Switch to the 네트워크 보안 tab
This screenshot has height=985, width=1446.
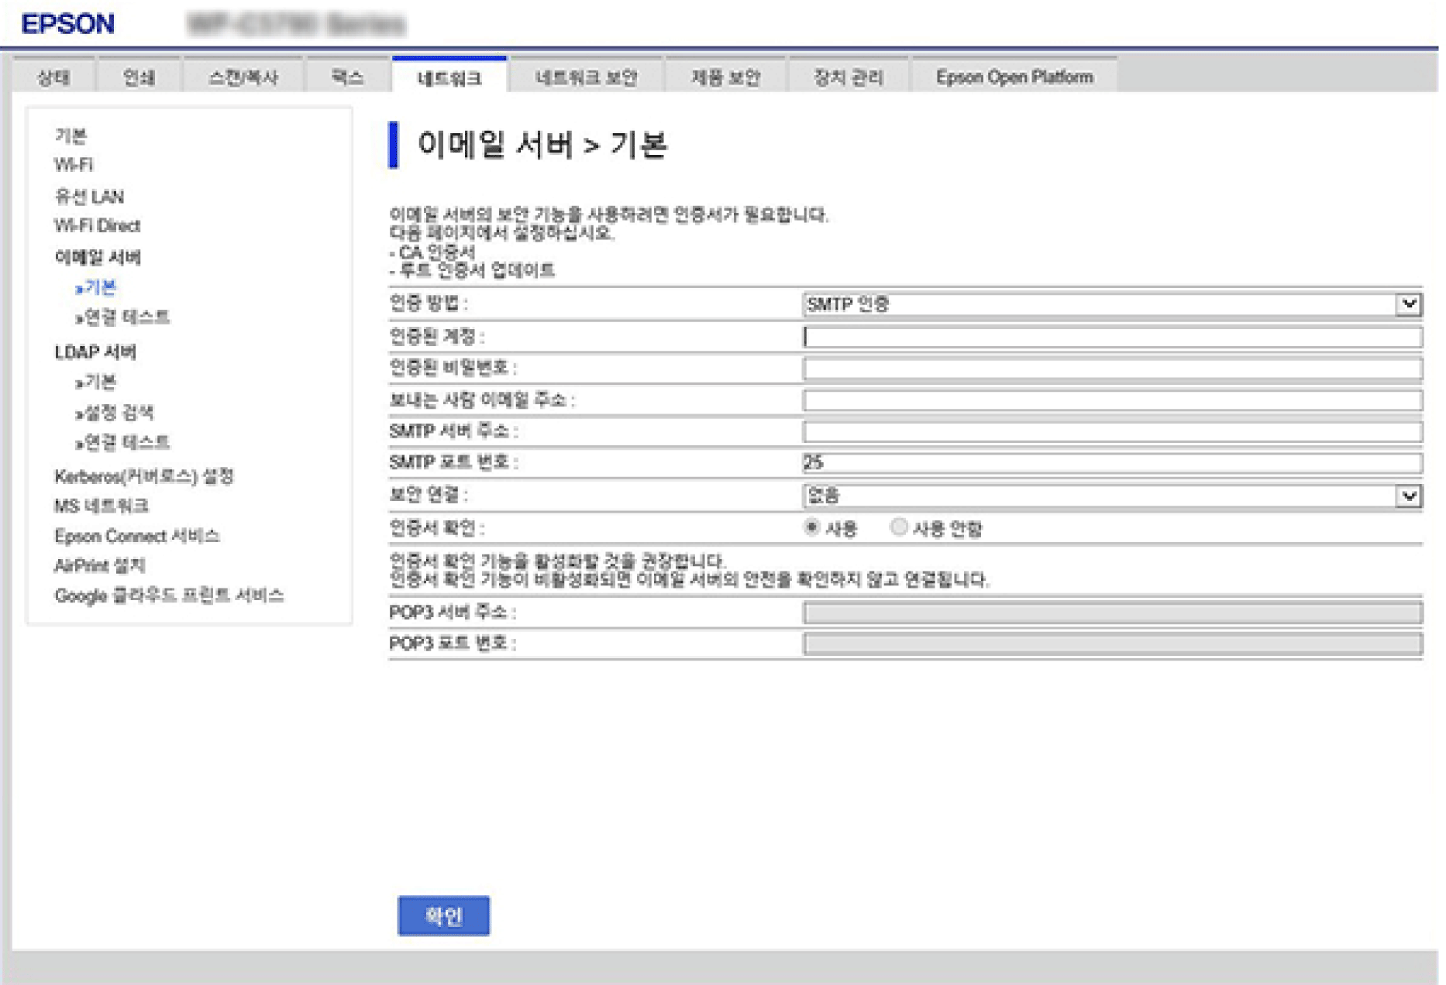pyautogui.click(x=586, y=77)
